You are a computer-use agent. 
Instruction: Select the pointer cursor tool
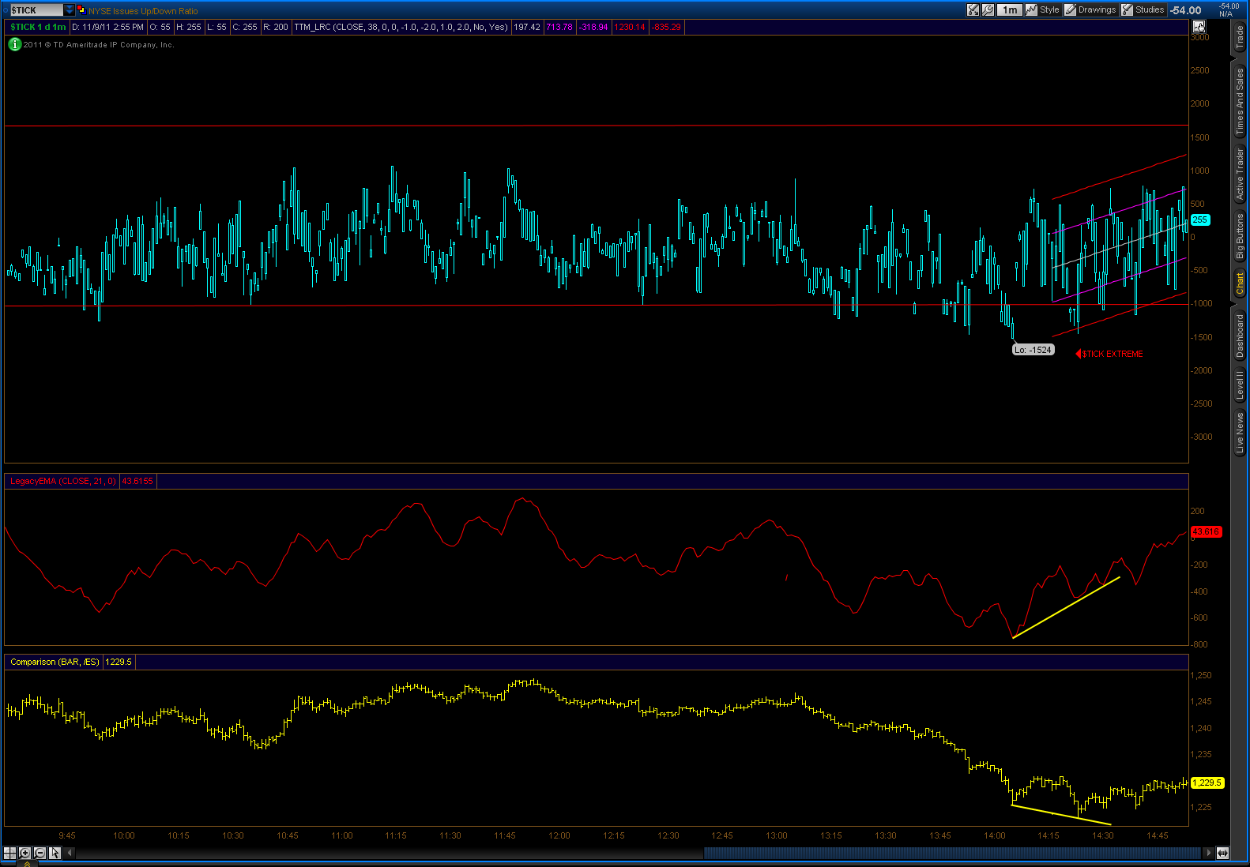click(x=55, y=853)
